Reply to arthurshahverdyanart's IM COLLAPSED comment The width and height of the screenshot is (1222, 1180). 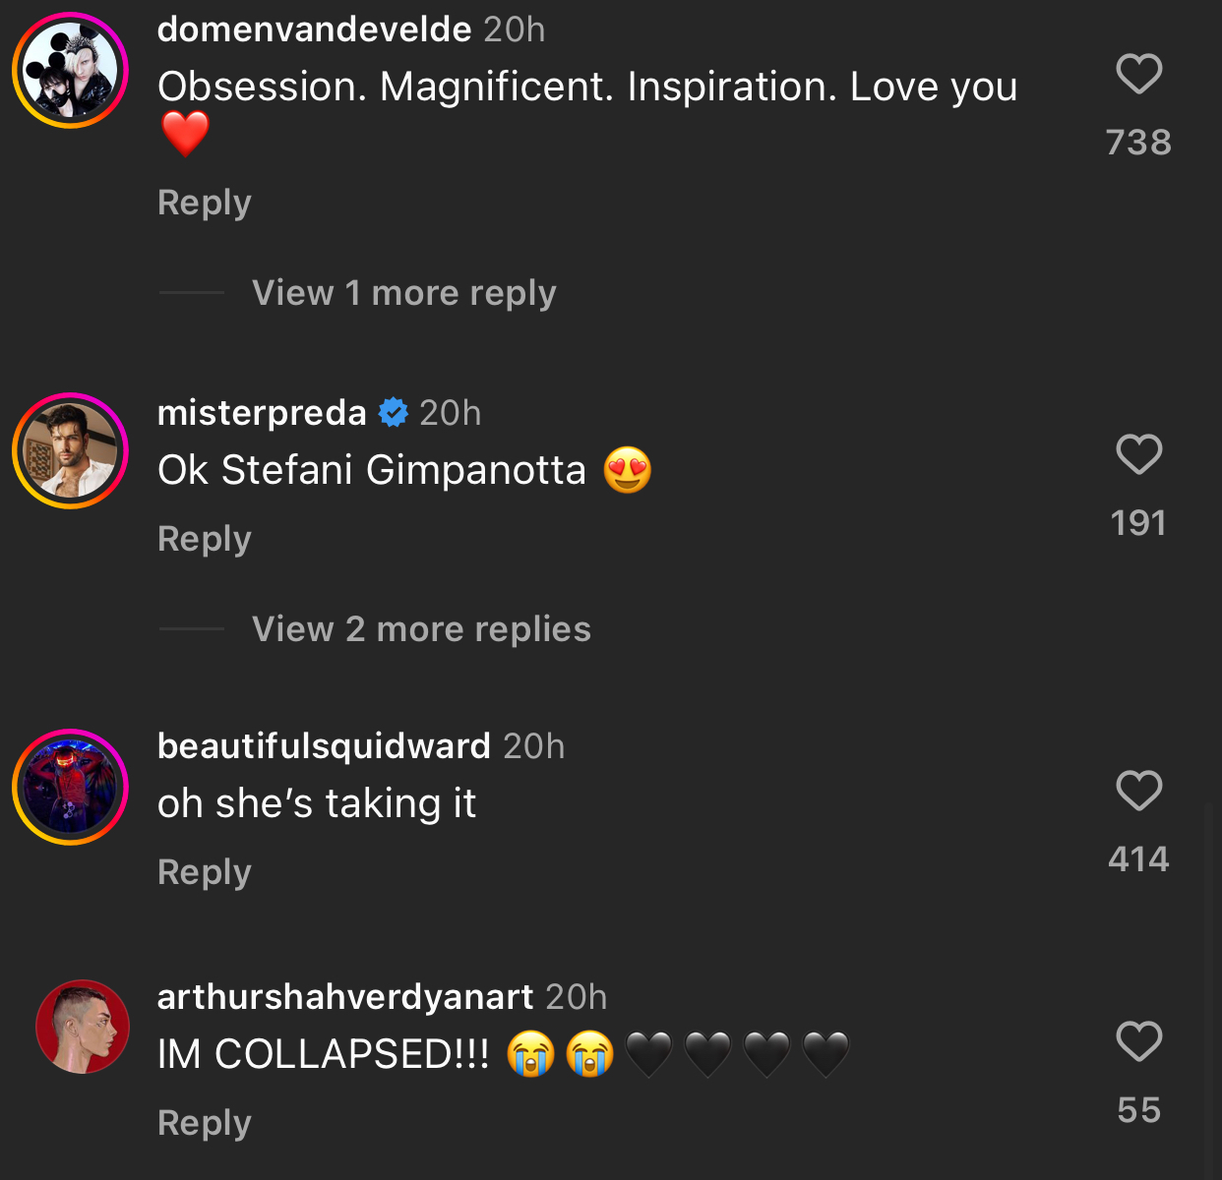click(x=205, y=1123)
